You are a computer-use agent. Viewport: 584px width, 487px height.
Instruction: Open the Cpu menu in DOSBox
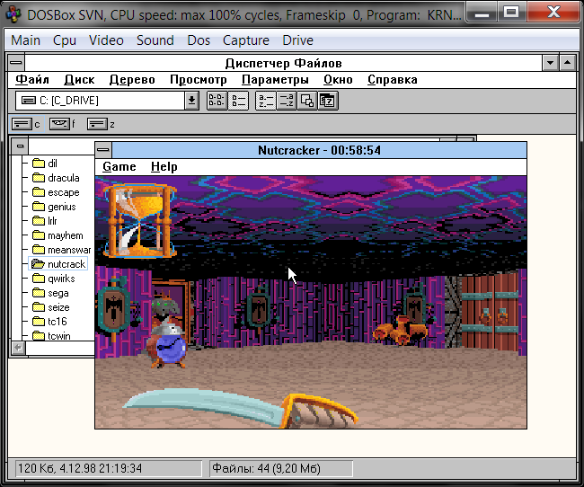65,40
